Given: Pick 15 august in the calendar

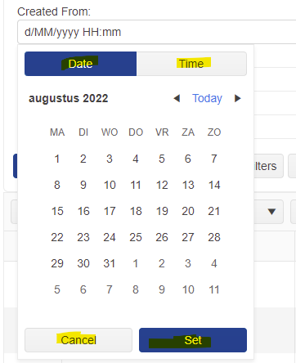Looking at the screenshot, I should pos(57,211).
